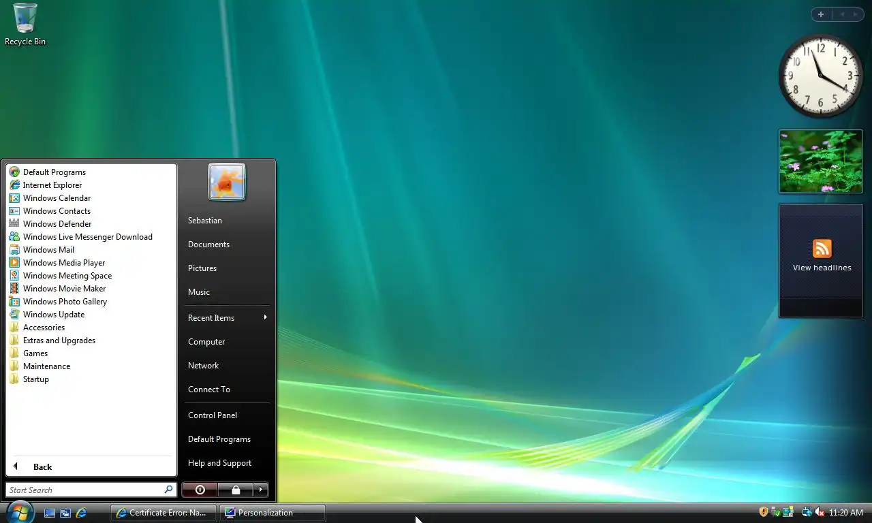Viewport: 872px width, 523px height.
Task: Open Default Programs in the right pane
Action: pos(227,439)
